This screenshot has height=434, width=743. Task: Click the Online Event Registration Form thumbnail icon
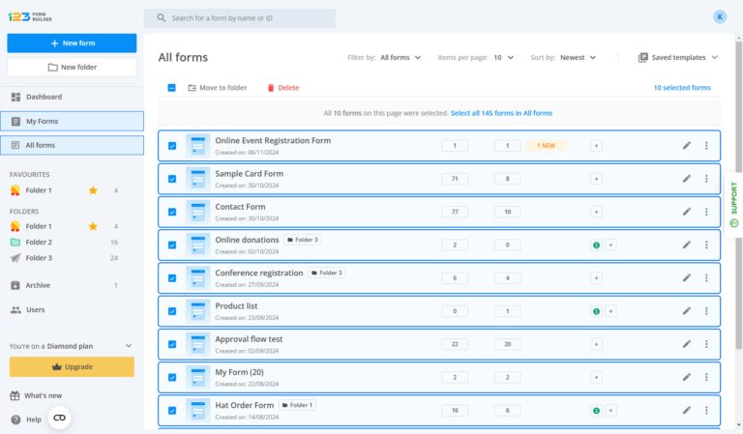(x=198, y=145)
